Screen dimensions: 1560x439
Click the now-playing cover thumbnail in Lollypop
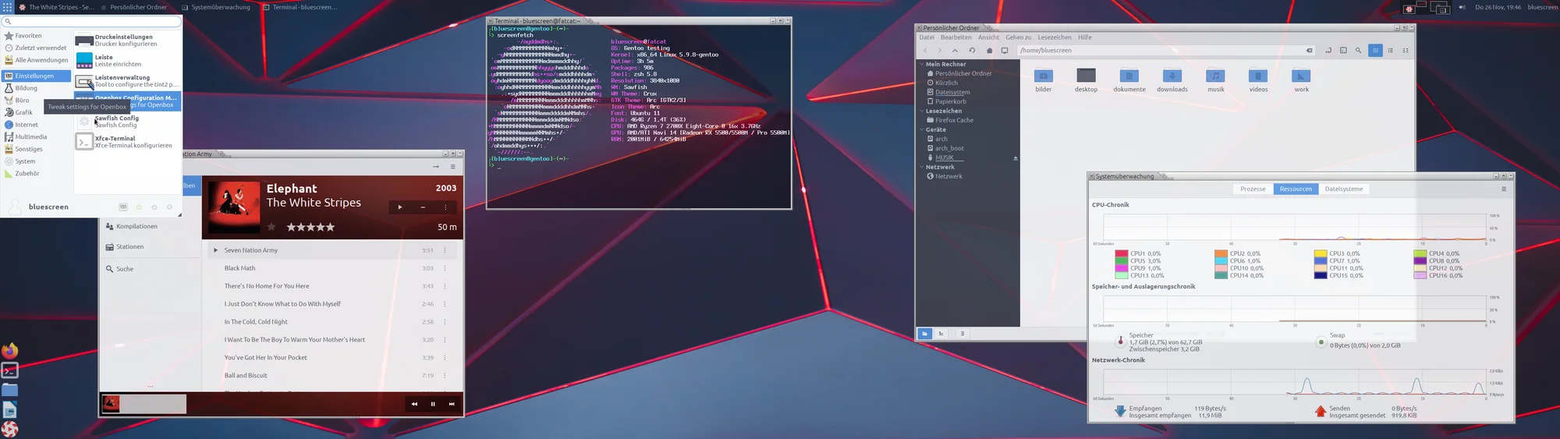(112, 403)
